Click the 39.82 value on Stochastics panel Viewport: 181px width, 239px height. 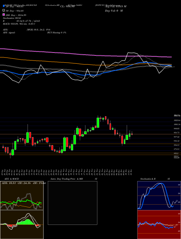point(176,202)
